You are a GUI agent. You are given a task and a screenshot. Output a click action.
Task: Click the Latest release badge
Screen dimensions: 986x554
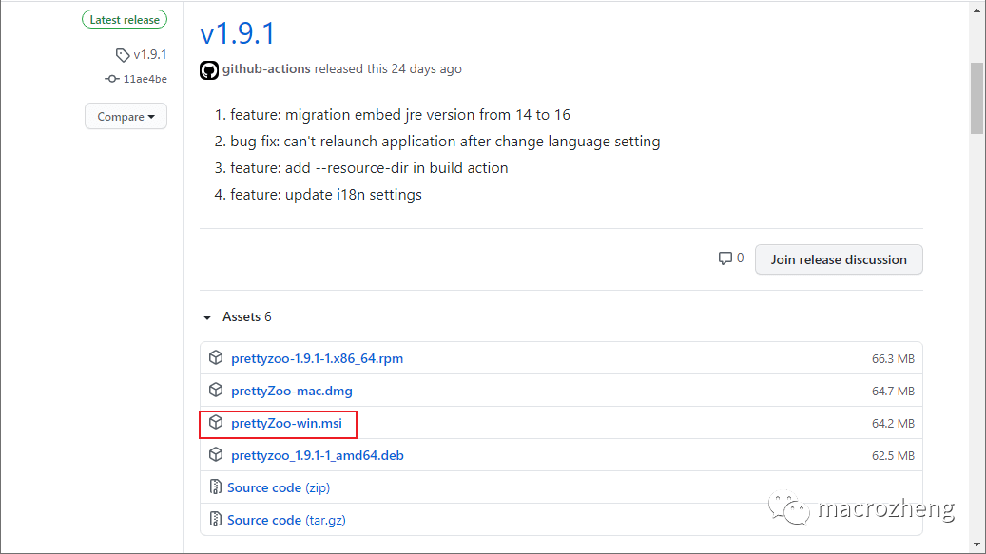pos(125,20)
